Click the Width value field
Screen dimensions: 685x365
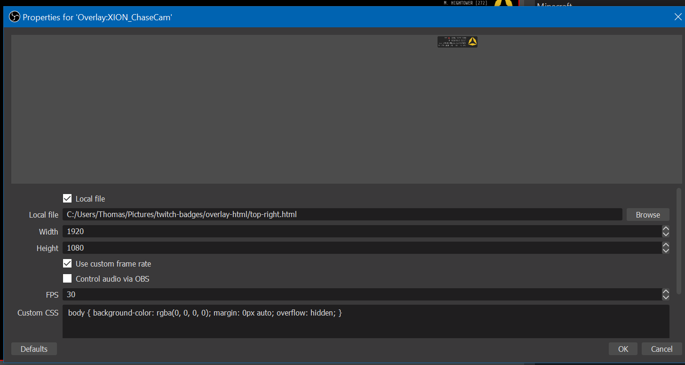click(362, 232)
